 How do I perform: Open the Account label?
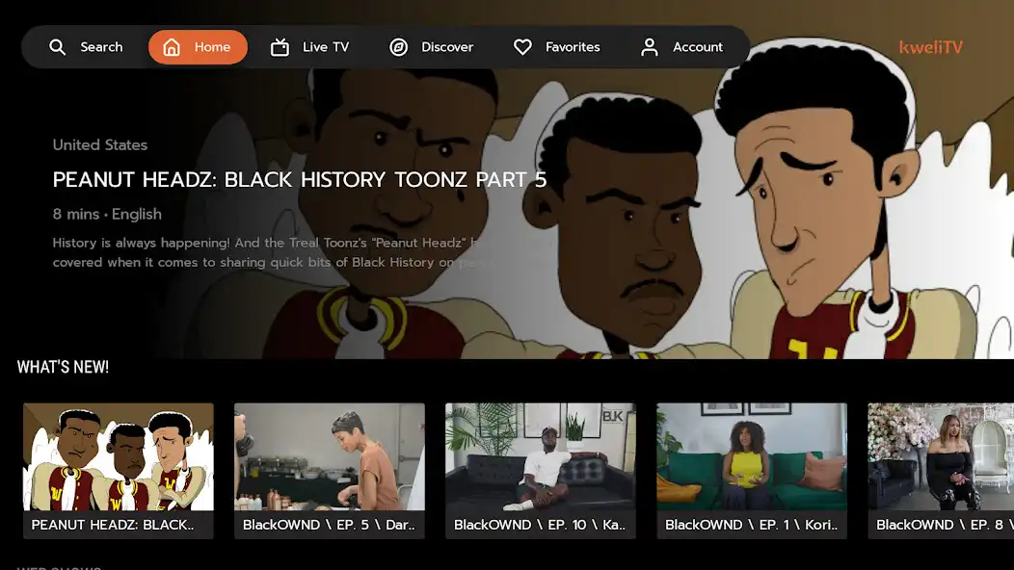coord(698,47)
